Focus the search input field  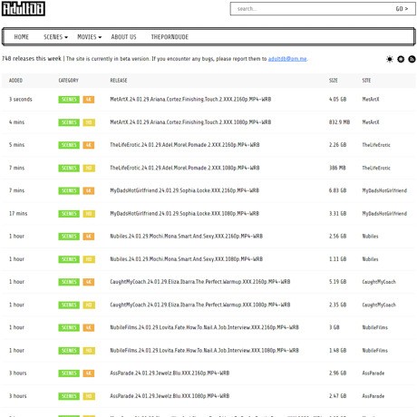point(311,9)
